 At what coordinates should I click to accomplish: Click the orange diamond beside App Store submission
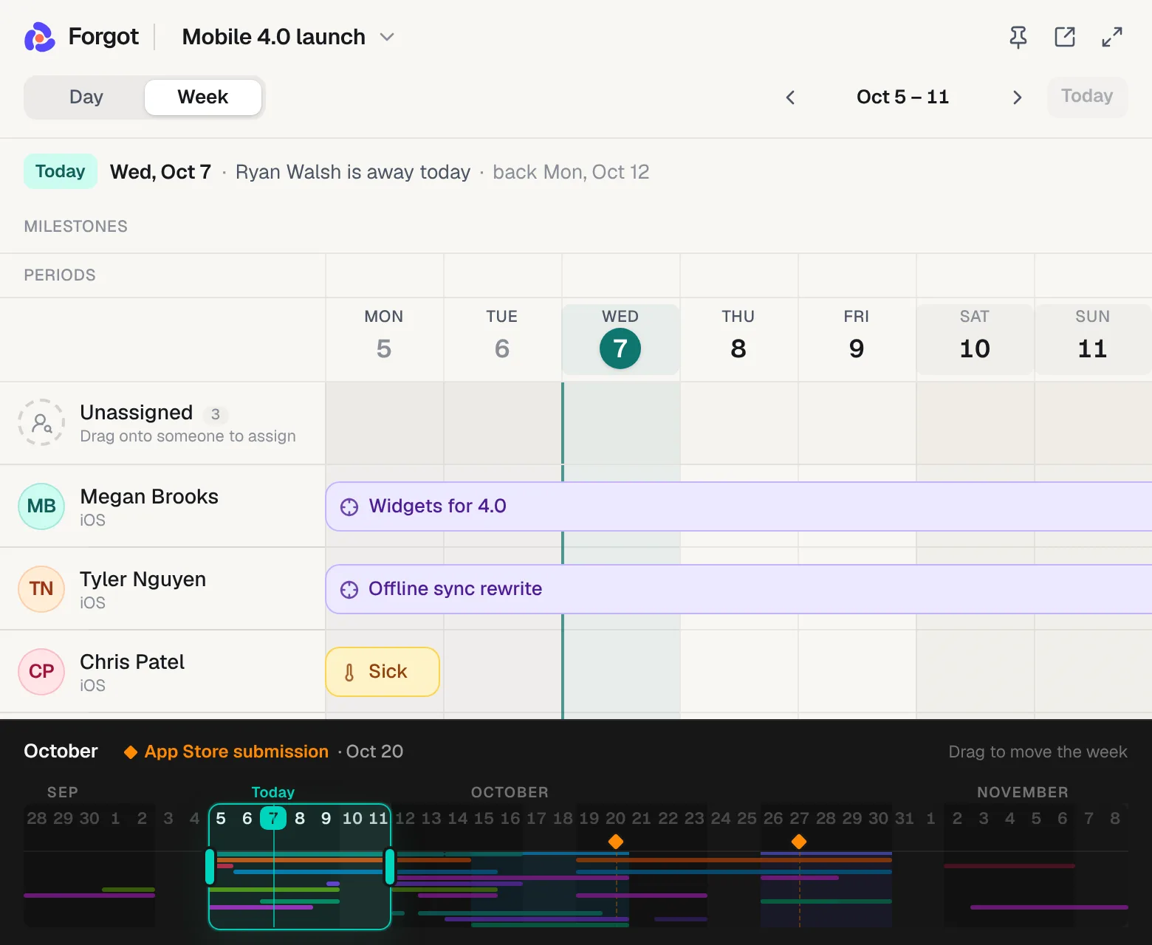point(131,752)
